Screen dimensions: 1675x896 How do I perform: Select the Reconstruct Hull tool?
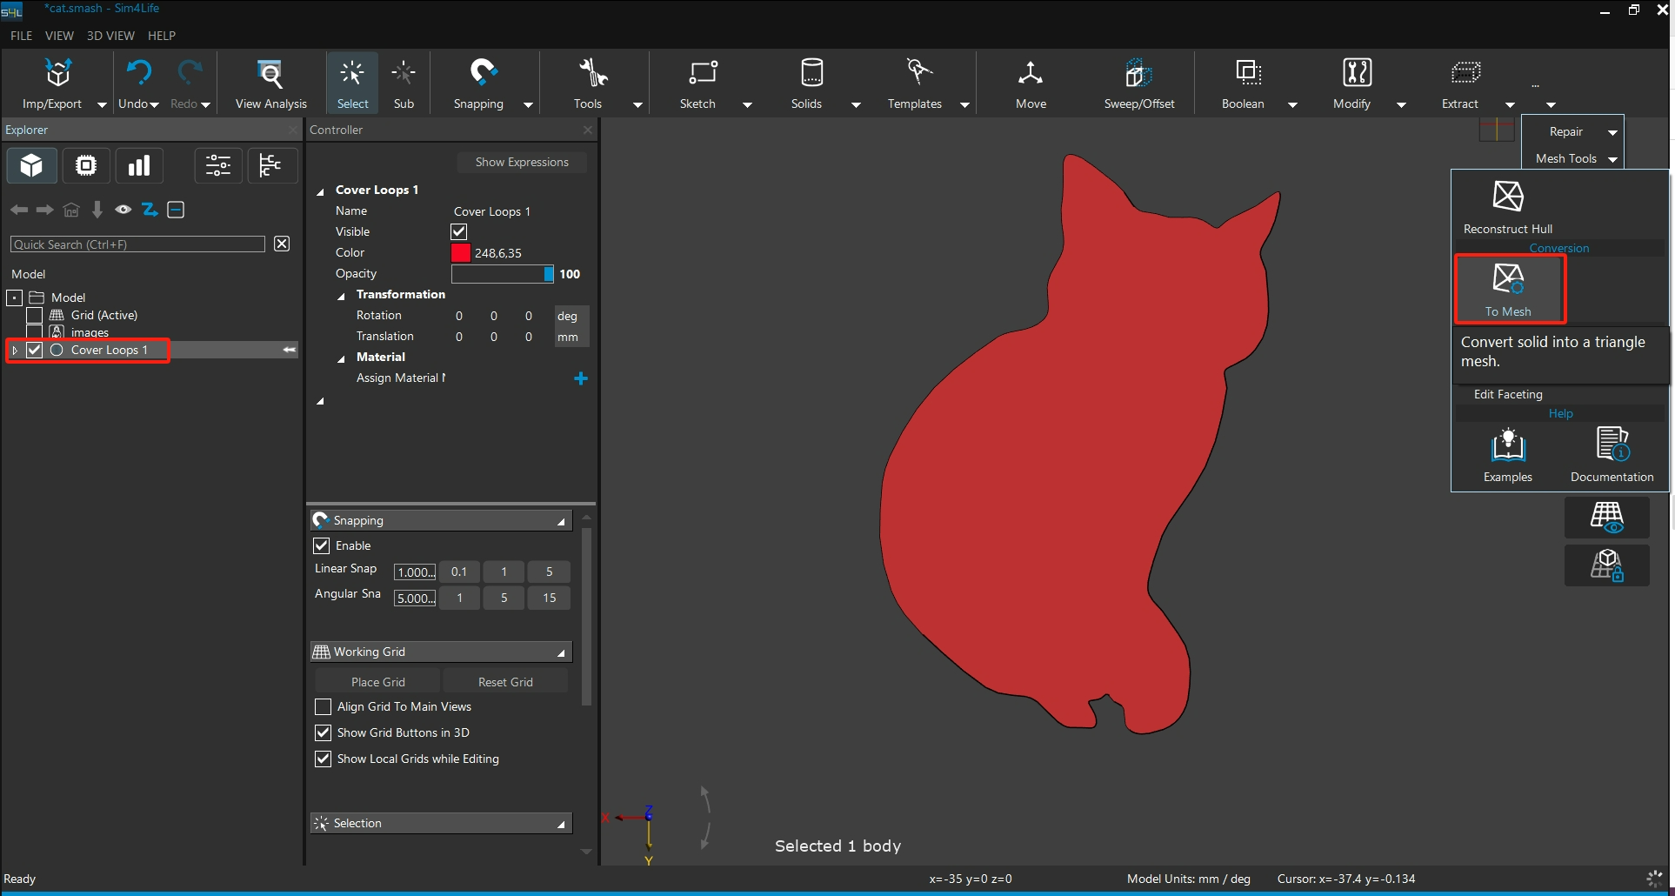coord(1507,197)
